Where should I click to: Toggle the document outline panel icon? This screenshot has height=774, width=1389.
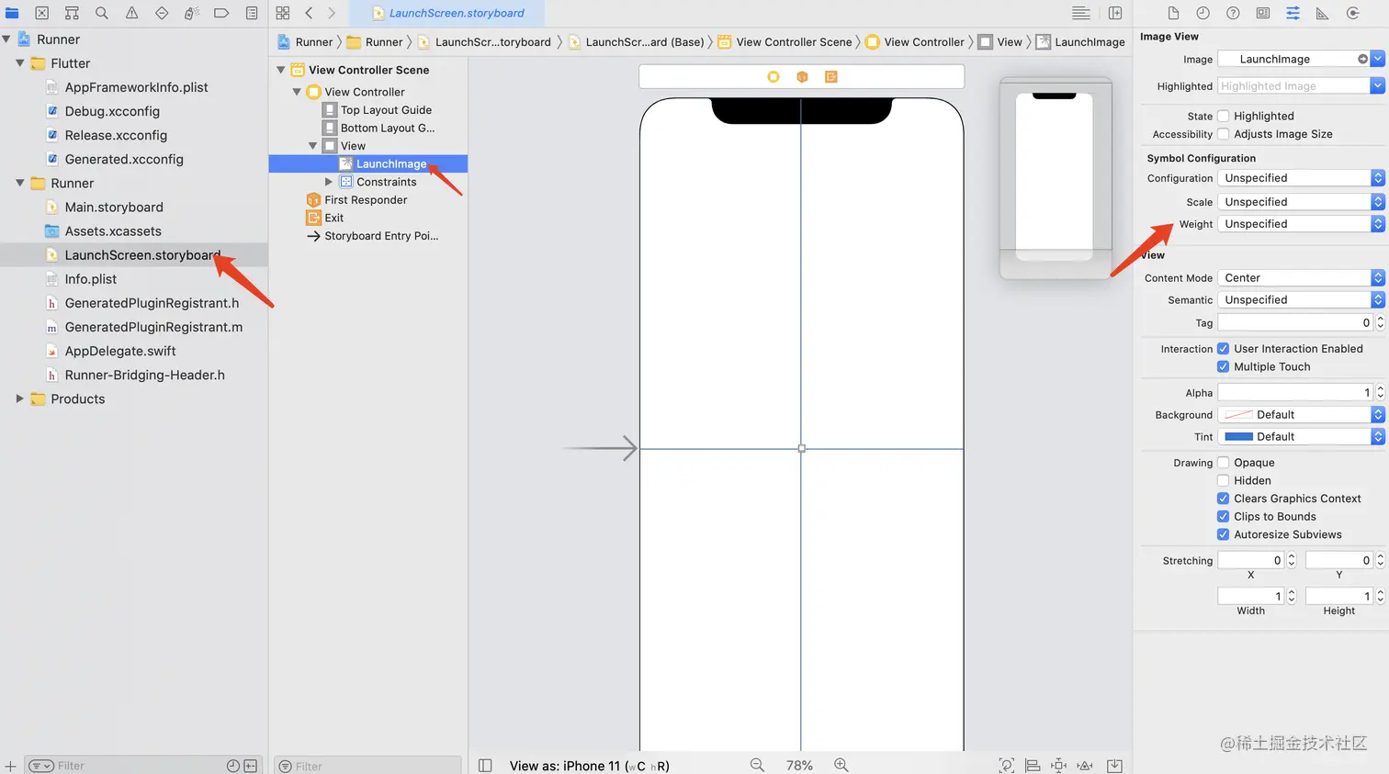point(485,766)
